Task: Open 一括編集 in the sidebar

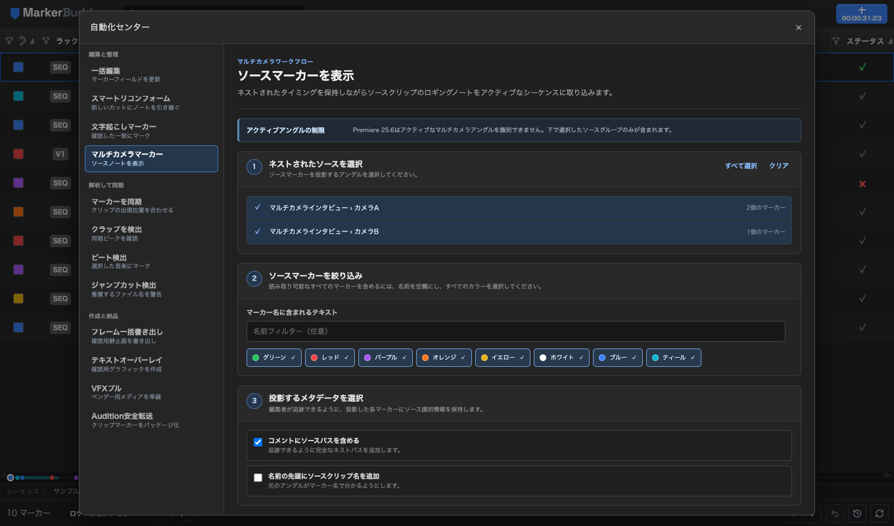Action: point(151,75)
